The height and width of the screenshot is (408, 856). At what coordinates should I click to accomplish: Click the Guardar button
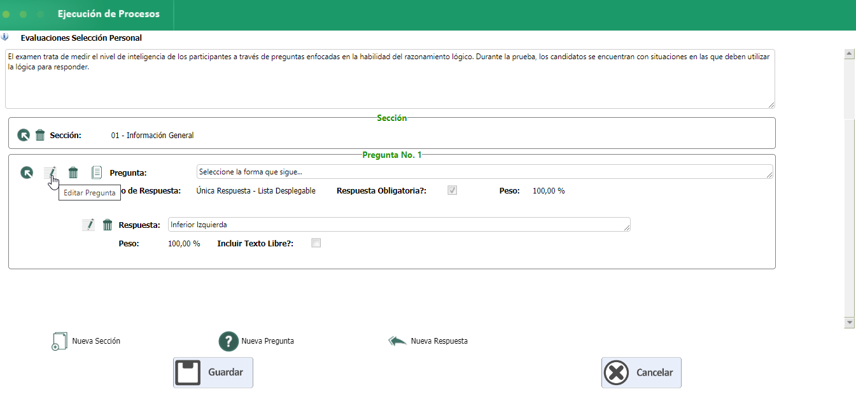point(213,372)
